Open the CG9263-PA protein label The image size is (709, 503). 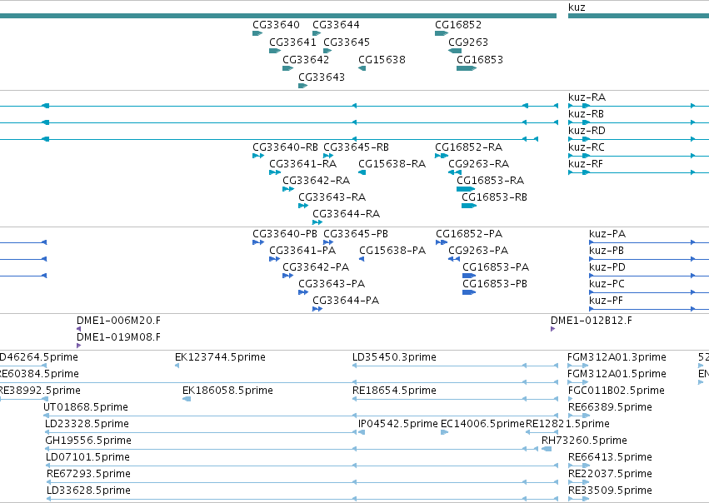pos(478,251)
